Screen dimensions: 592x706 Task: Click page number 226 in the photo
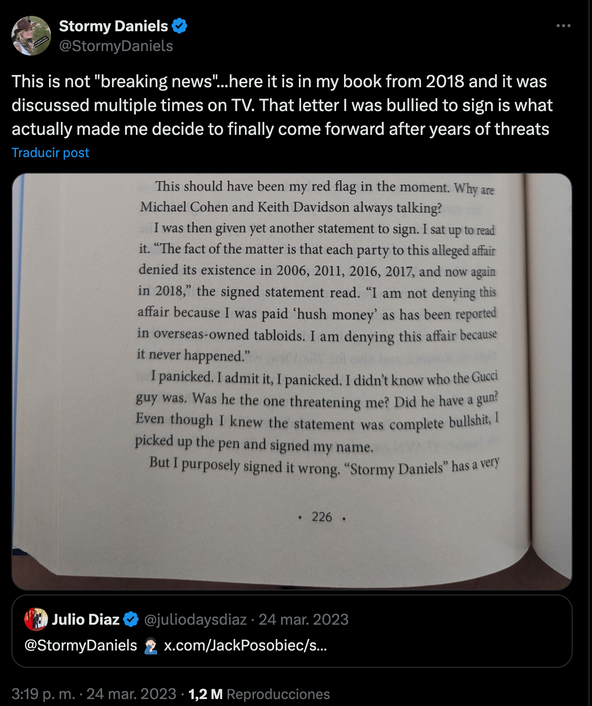[322, 517]
